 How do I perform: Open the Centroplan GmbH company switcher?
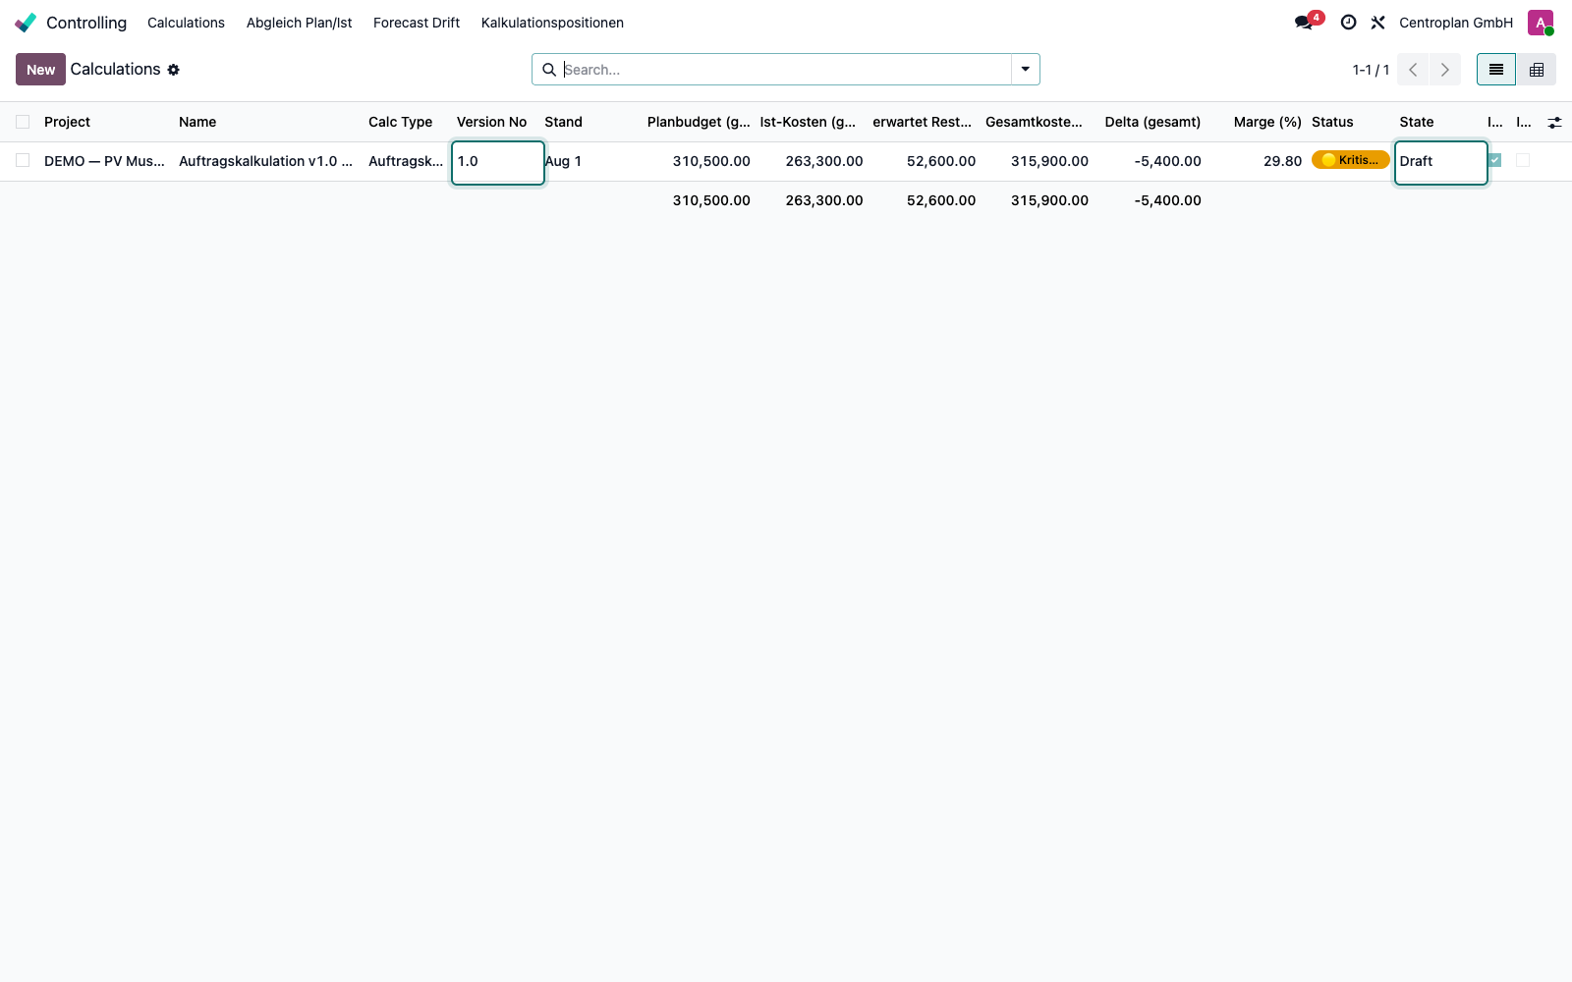[x=1456, y=23]
